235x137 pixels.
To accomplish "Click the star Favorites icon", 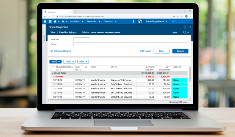I will pyautogui.click(x=55, y=22).
